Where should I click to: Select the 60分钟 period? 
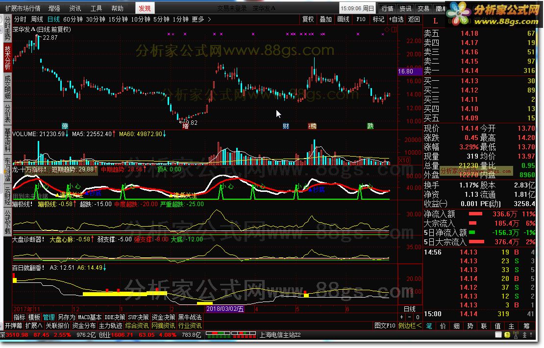(73, 20)
